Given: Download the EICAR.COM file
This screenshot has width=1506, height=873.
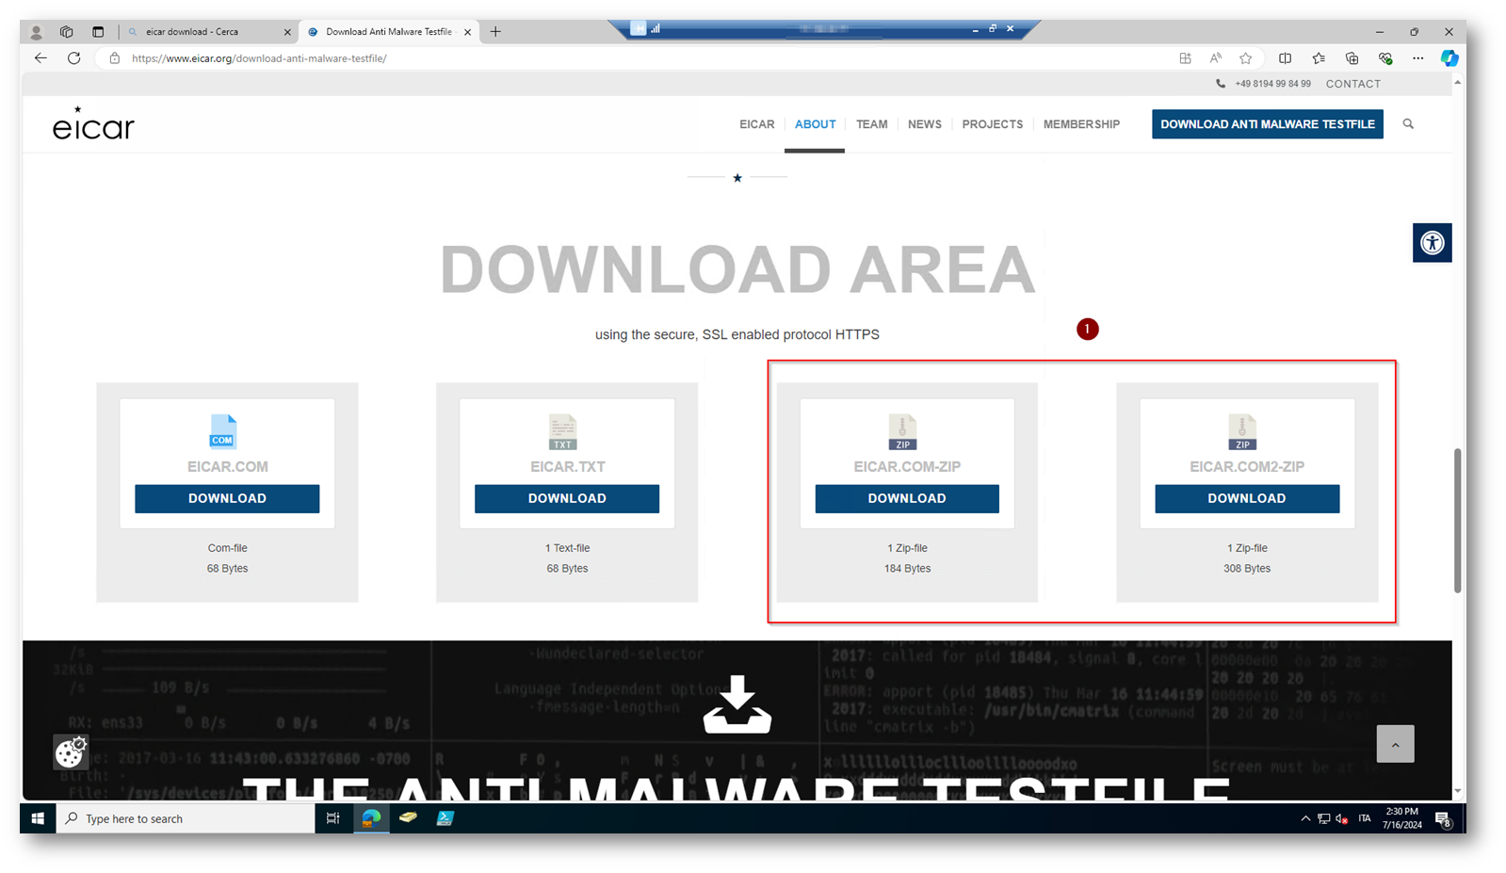Looking at the screenshot, I should [x=227, y=498].
